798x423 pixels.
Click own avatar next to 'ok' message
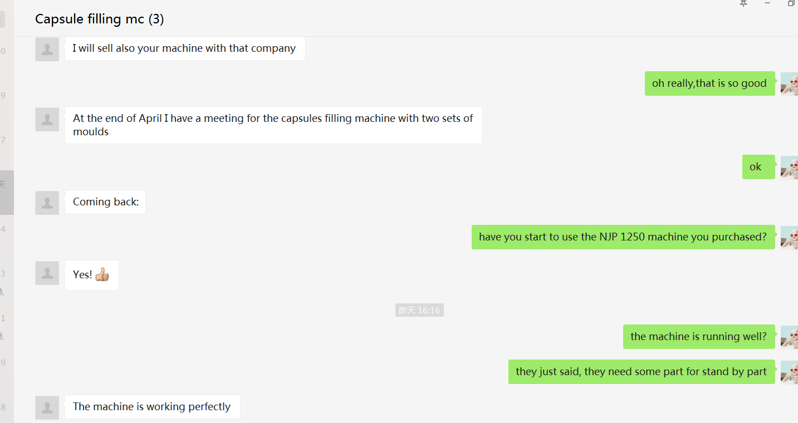[790, 167]
